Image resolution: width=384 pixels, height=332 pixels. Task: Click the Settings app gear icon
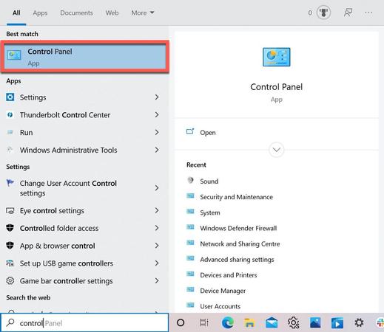pyautogui.click(x=10, y=97)
